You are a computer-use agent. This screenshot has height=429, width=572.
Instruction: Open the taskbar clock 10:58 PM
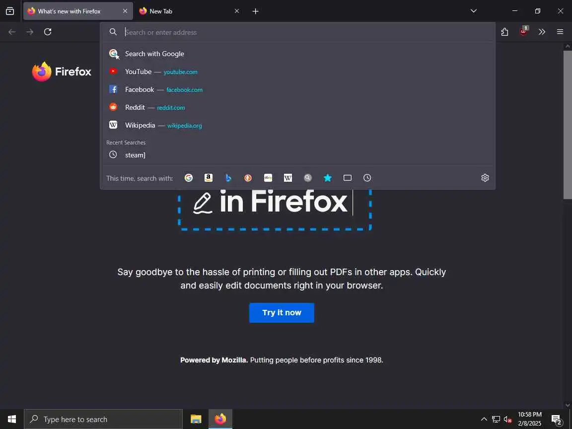pyautogui.click(x=530, y=419)
